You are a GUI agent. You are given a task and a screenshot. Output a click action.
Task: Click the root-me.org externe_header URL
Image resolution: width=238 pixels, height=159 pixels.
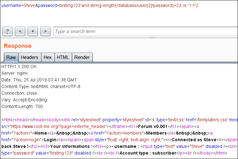point(58,126)
